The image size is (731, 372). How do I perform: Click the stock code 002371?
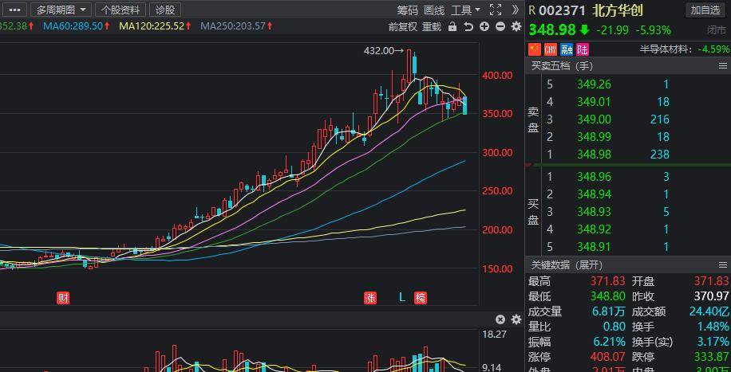coord(563,10)
